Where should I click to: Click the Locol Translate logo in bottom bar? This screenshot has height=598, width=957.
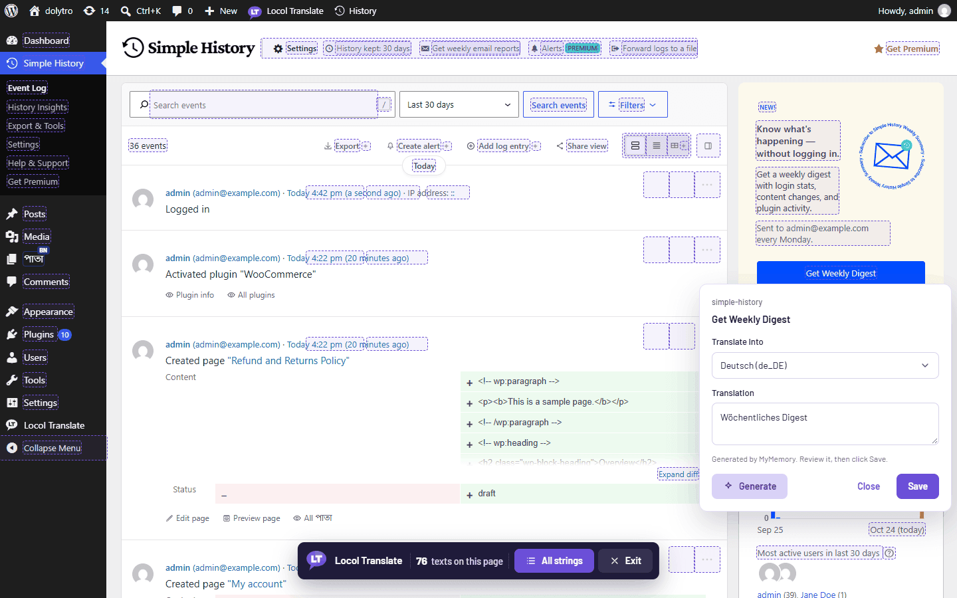[x=317, y=560]
